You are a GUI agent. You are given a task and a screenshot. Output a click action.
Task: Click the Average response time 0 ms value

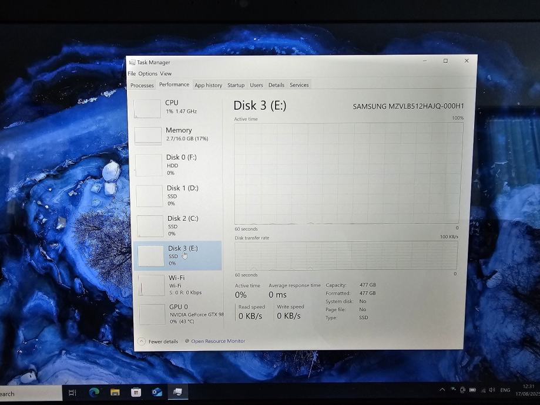click(x=277, y=295)
